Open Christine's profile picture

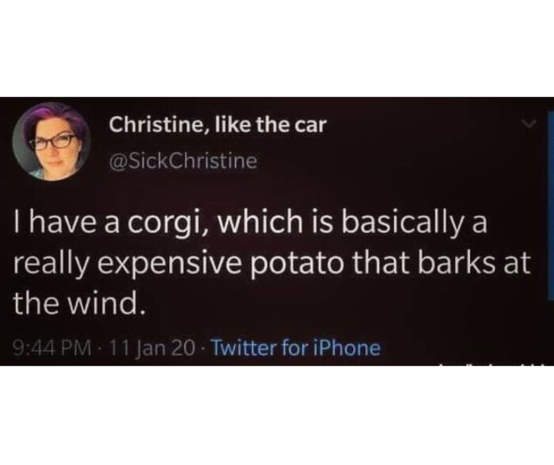click(52, 142)
